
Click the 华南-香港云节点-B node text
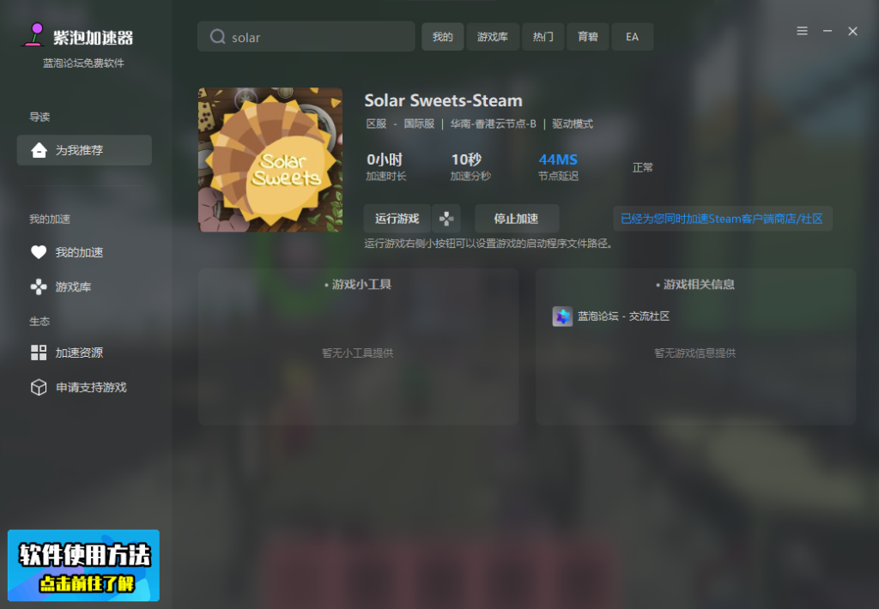coord(493,124)
